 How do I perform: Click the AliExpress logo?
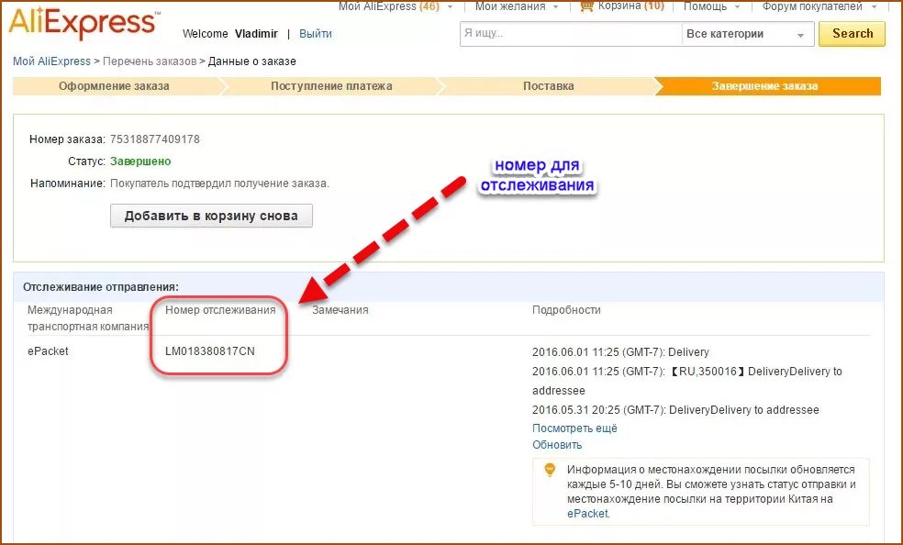coord(84,23)
